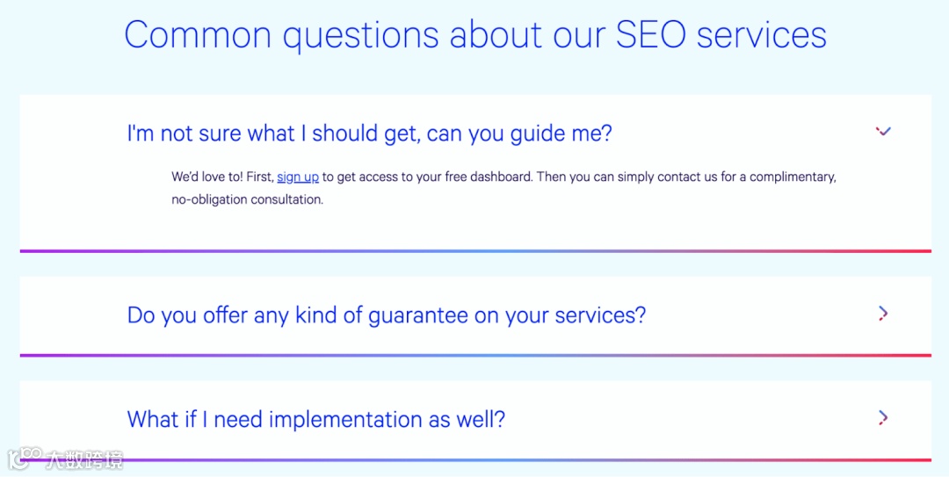Click 'no-obligation consultation' text in the answer
Viewport: 949px width, 477px height.
pos(247,199)
